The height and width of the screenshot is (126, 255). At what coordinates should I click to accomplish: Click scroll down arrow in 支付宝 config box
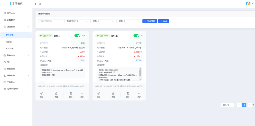coord(140,79)
